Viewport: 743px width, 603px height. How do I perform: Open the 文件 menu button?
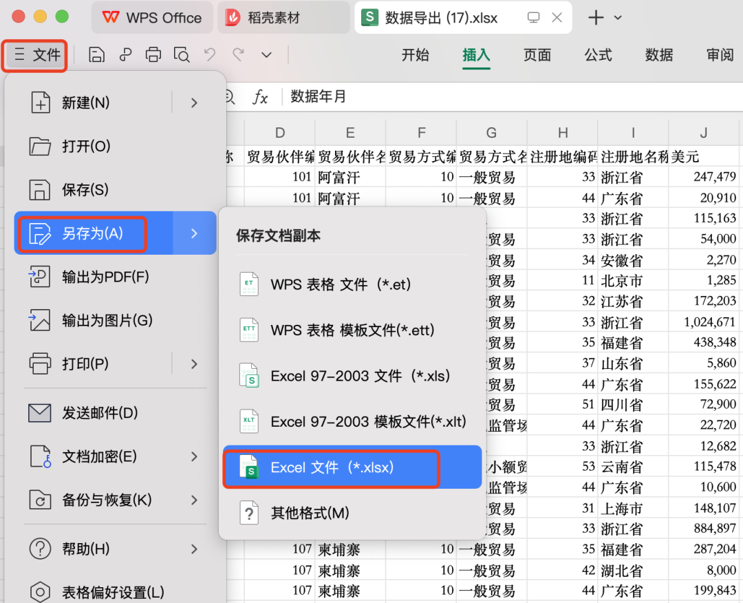click(x=34, y=55)
